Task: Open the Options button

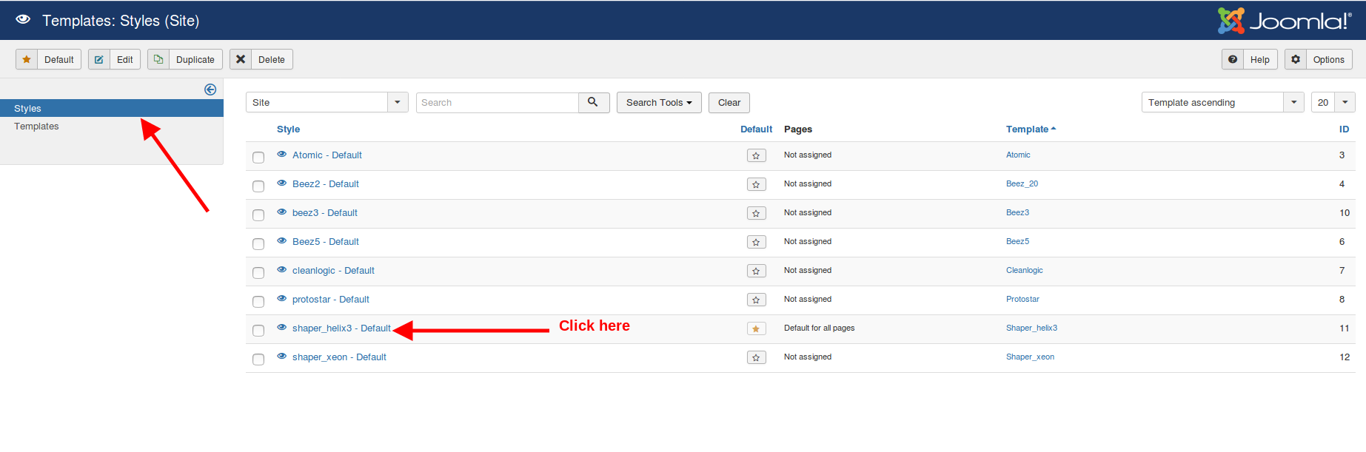Action: pos(1319,59)
